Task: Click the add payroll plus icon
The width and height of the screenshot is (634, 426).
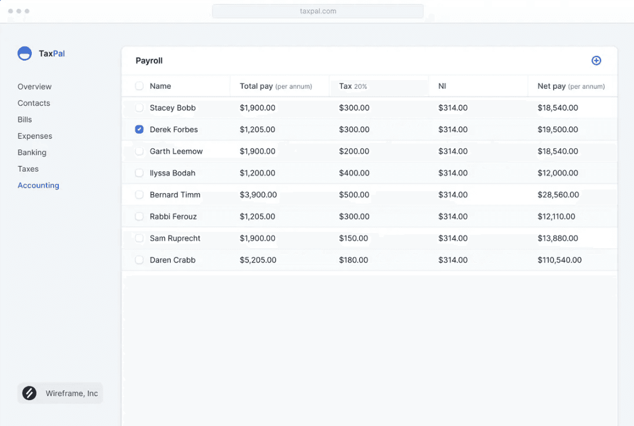Action: (596, 61)
